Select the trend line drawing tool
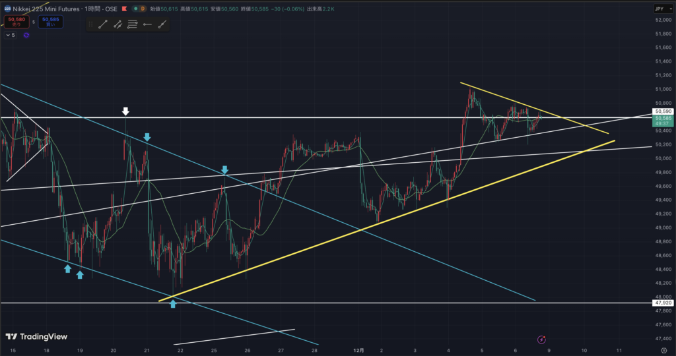Image resolution: width=676 pixels, height=356 pixels. coord(103,24)
